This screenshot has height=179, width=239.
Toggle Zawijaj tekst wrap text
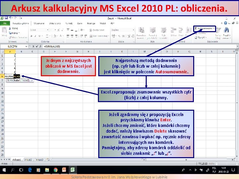coord(97,30)
